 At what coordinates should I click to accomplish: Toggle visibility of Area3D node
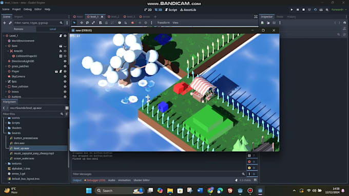[65, 51]
